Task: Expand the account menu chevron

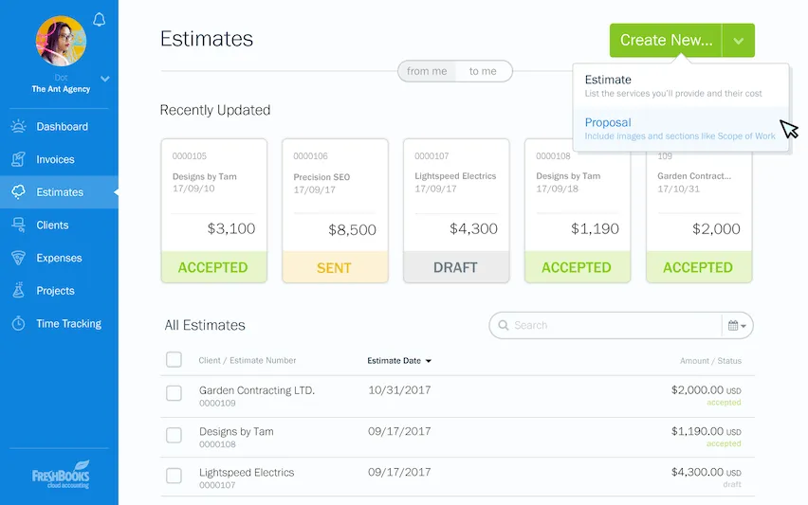Action: coord(105,79)
